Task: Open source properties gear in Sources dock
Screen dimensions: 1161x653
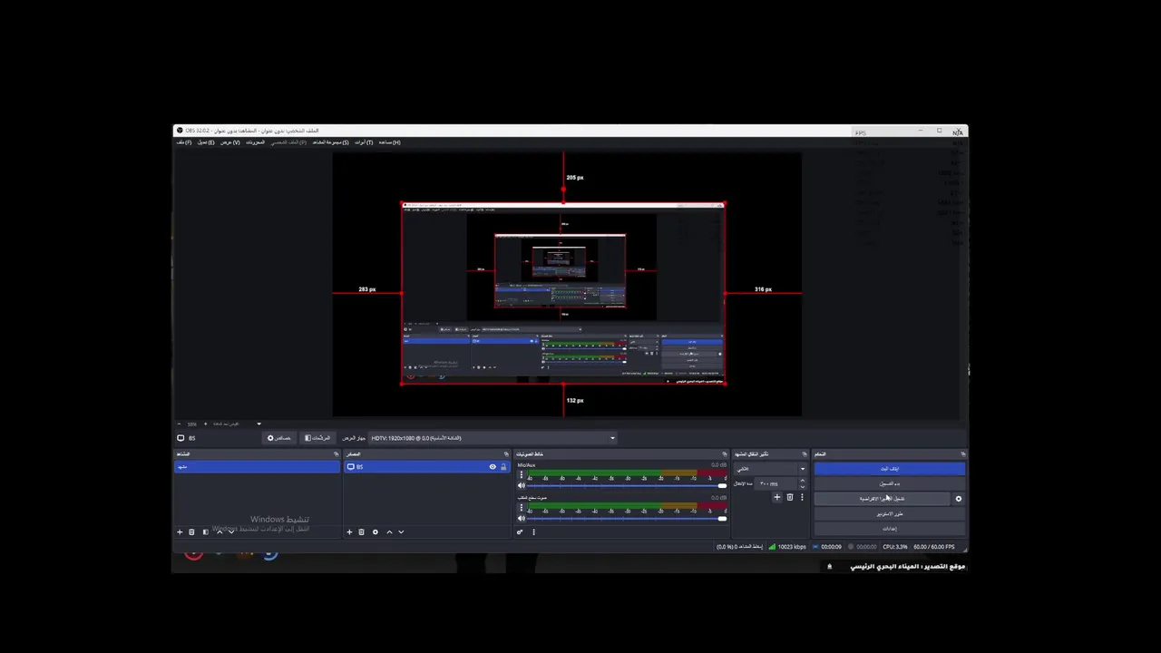Action: [x=376, y=532]
